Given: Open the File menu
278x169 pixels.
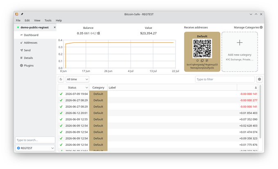Looking at the screenshot, I should click(x=18, y=20).
